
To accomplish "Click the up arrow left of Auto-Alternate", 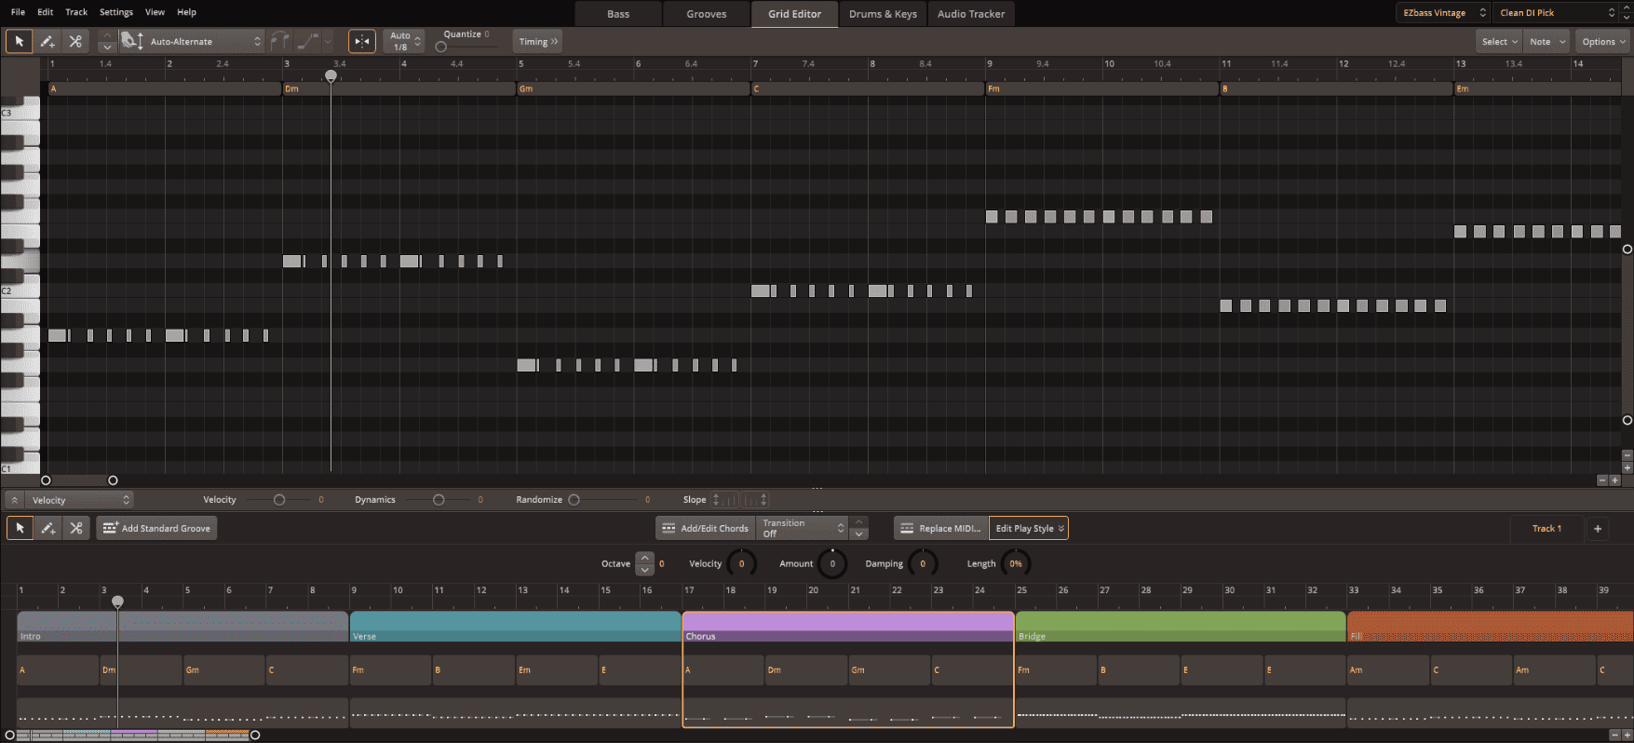I will pos(107,35).
